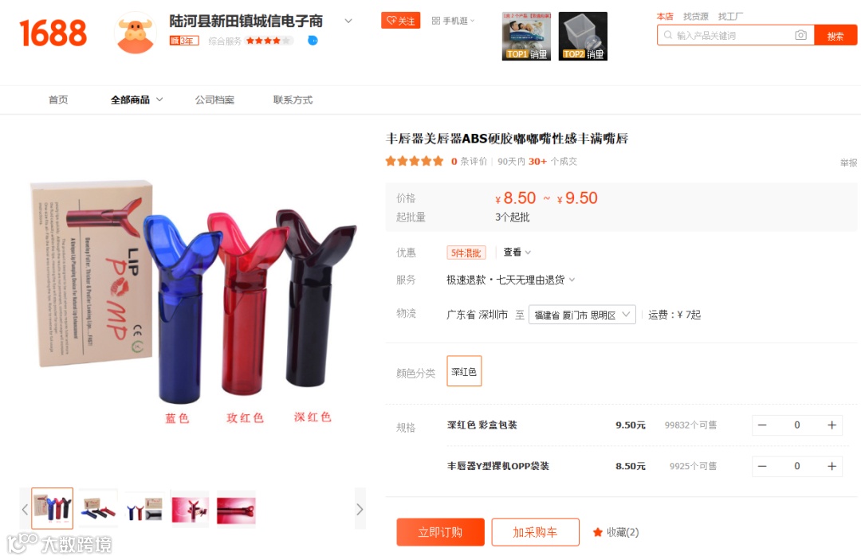Screen dimensions: 861x560
Task: Focus the product keyword search field
Action: tap(728, 35)
